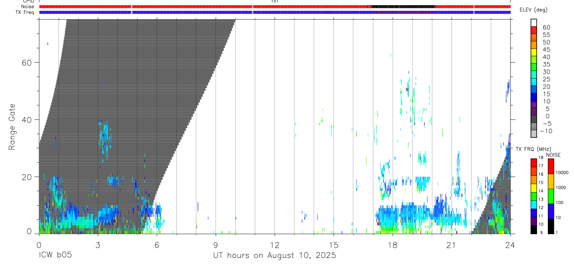Select the TX FRQ frequency color scale bar

pyautogui.click(x=534, y=196)
